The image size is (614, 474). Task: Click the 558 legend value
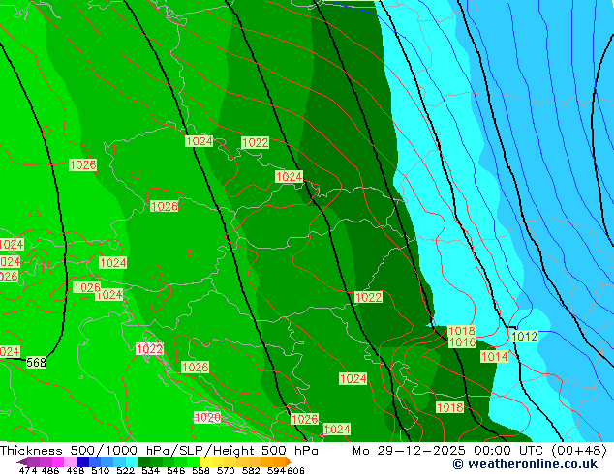pyautogui.click(x=200, y=470)
